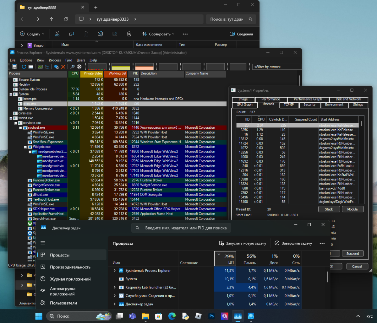This screenshot has width=377, height=323.
Task: Click the Refresh Now toolbar icon
Action: [x=24, y=67]
